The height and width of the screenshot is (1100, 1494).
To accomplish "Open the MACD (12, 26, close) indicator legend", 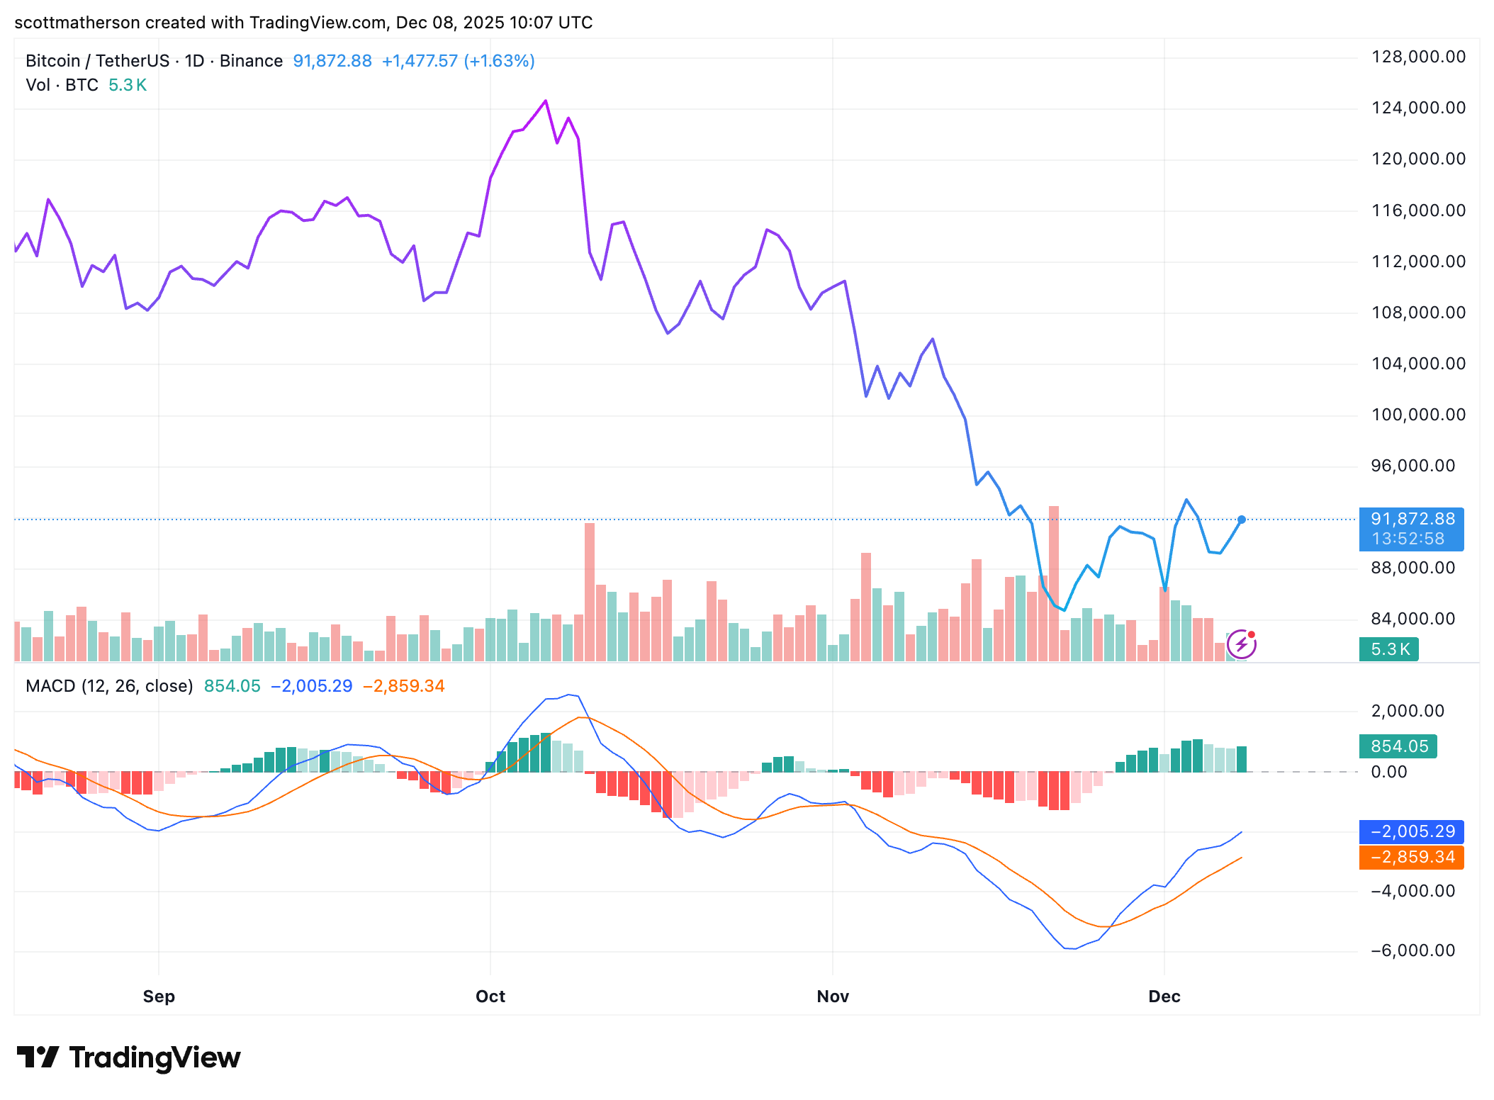I will pos(109,686).
